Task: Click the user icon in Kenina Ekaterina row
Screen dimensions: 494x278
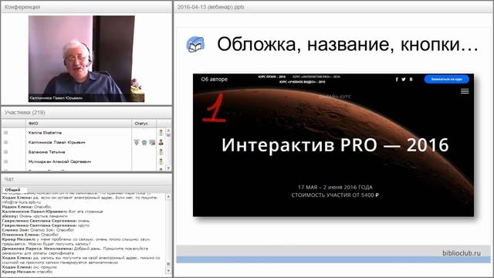Action: tap(161, 133)
